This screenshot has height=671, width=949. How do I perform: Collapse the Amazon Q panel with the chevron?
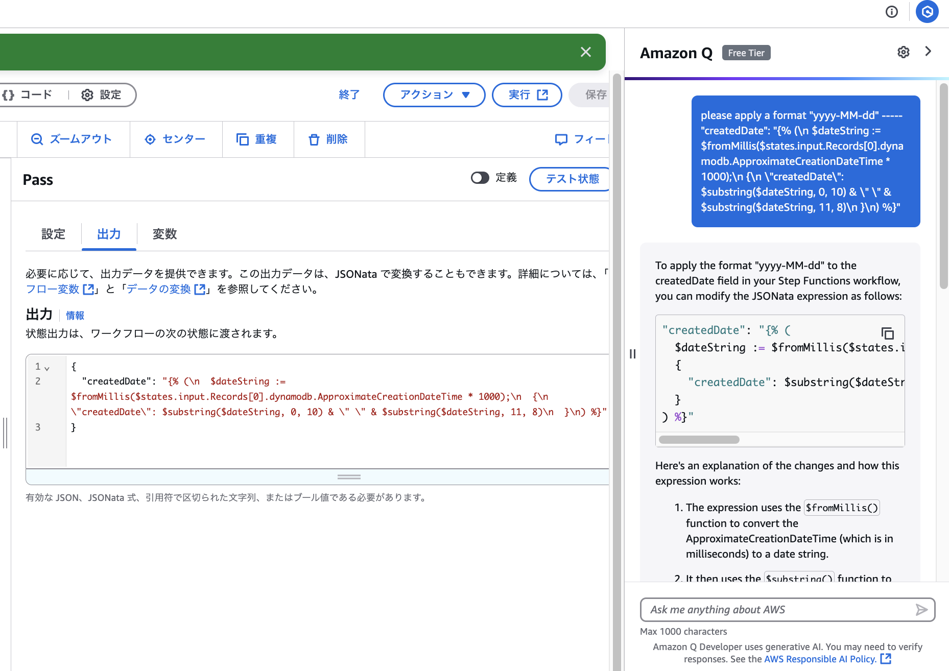(928, 52)
